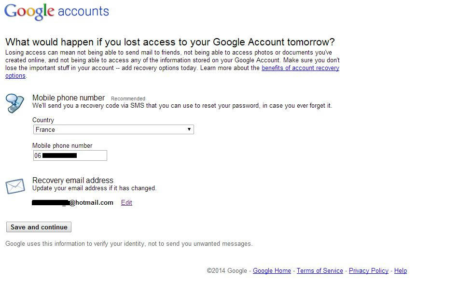Screen dimensions: 473x282
Task: Click the envelope recovery email icon
Action: pyautogui.click(x=15, y=186)
